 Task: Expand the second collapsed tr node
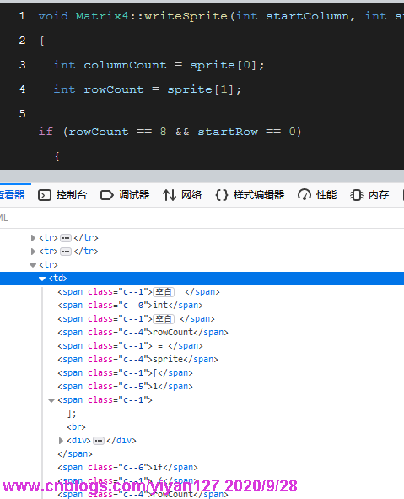33,252
